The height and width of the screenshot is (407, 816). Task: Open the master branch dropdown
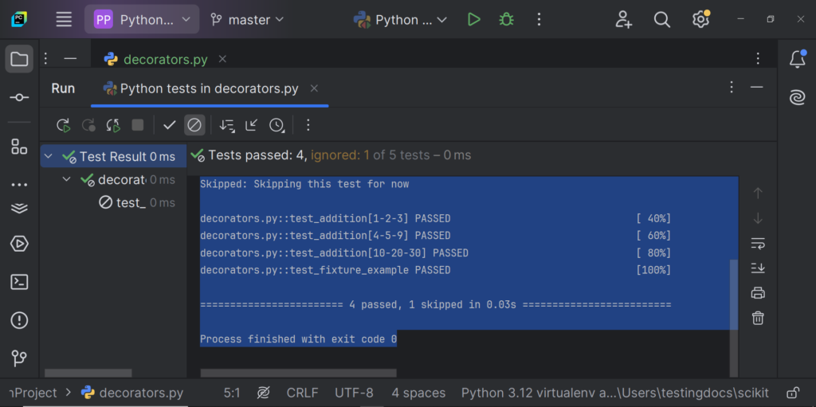[x=247, y=20]
